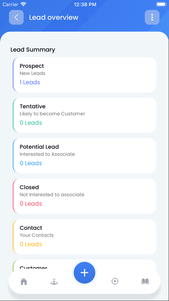Tap the blue plus add button

pos(84,273)
